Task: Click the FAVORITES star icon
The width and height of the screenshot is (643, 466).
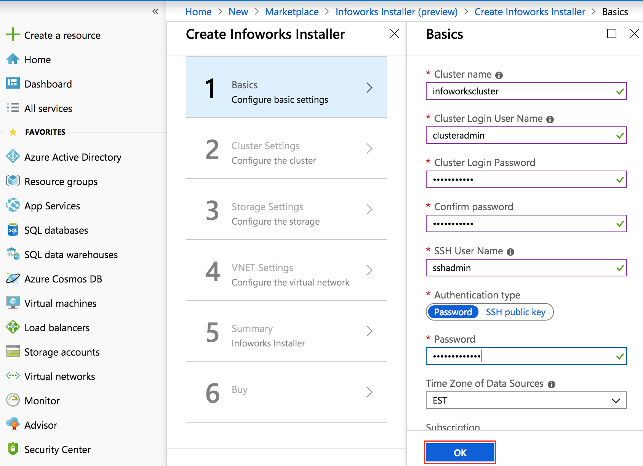Action: tap(13, 132)
